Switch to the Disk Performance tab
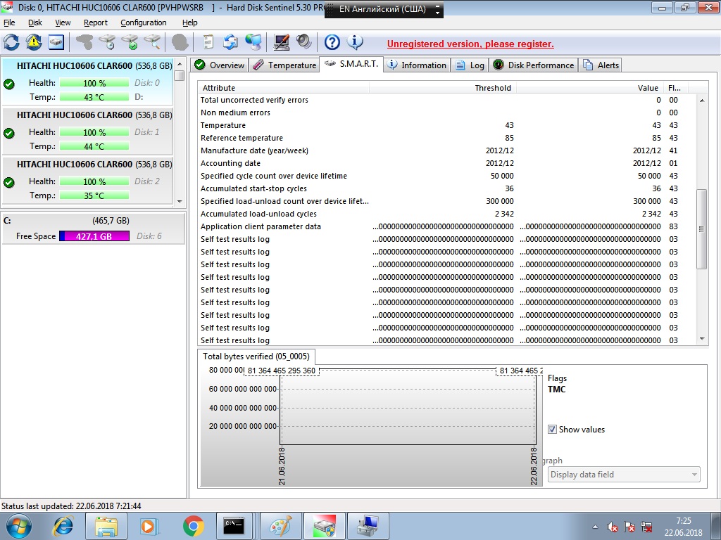Viewport: 721px width, 540px height. coord(534,65)
